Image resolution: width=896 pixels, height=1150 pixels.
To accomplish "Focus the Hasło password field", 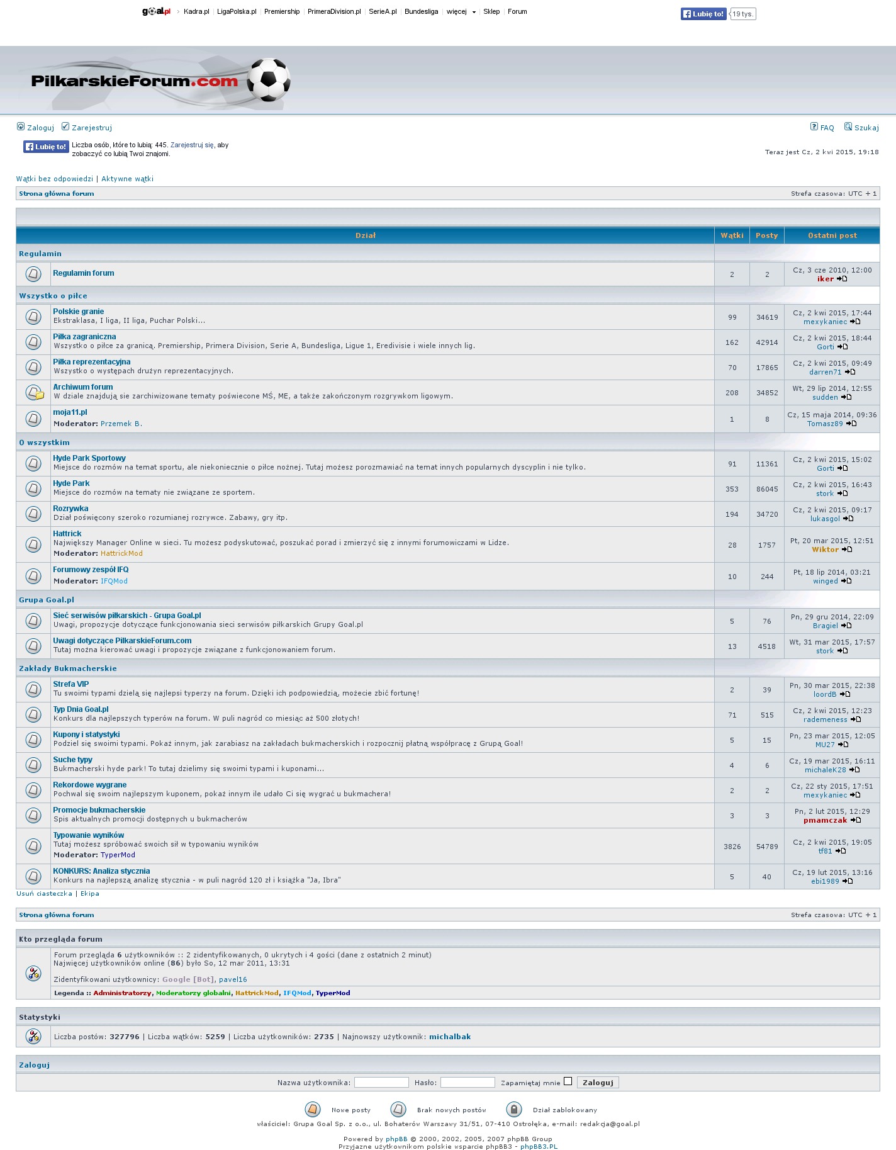I will coord(468,1083).
